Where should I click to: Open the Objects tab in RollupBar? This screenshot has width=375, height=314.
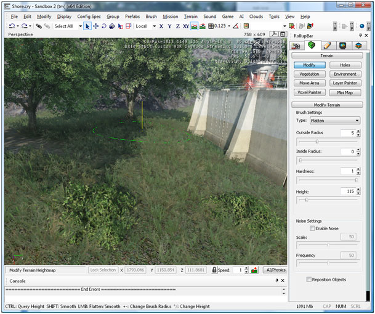(296, 46)
